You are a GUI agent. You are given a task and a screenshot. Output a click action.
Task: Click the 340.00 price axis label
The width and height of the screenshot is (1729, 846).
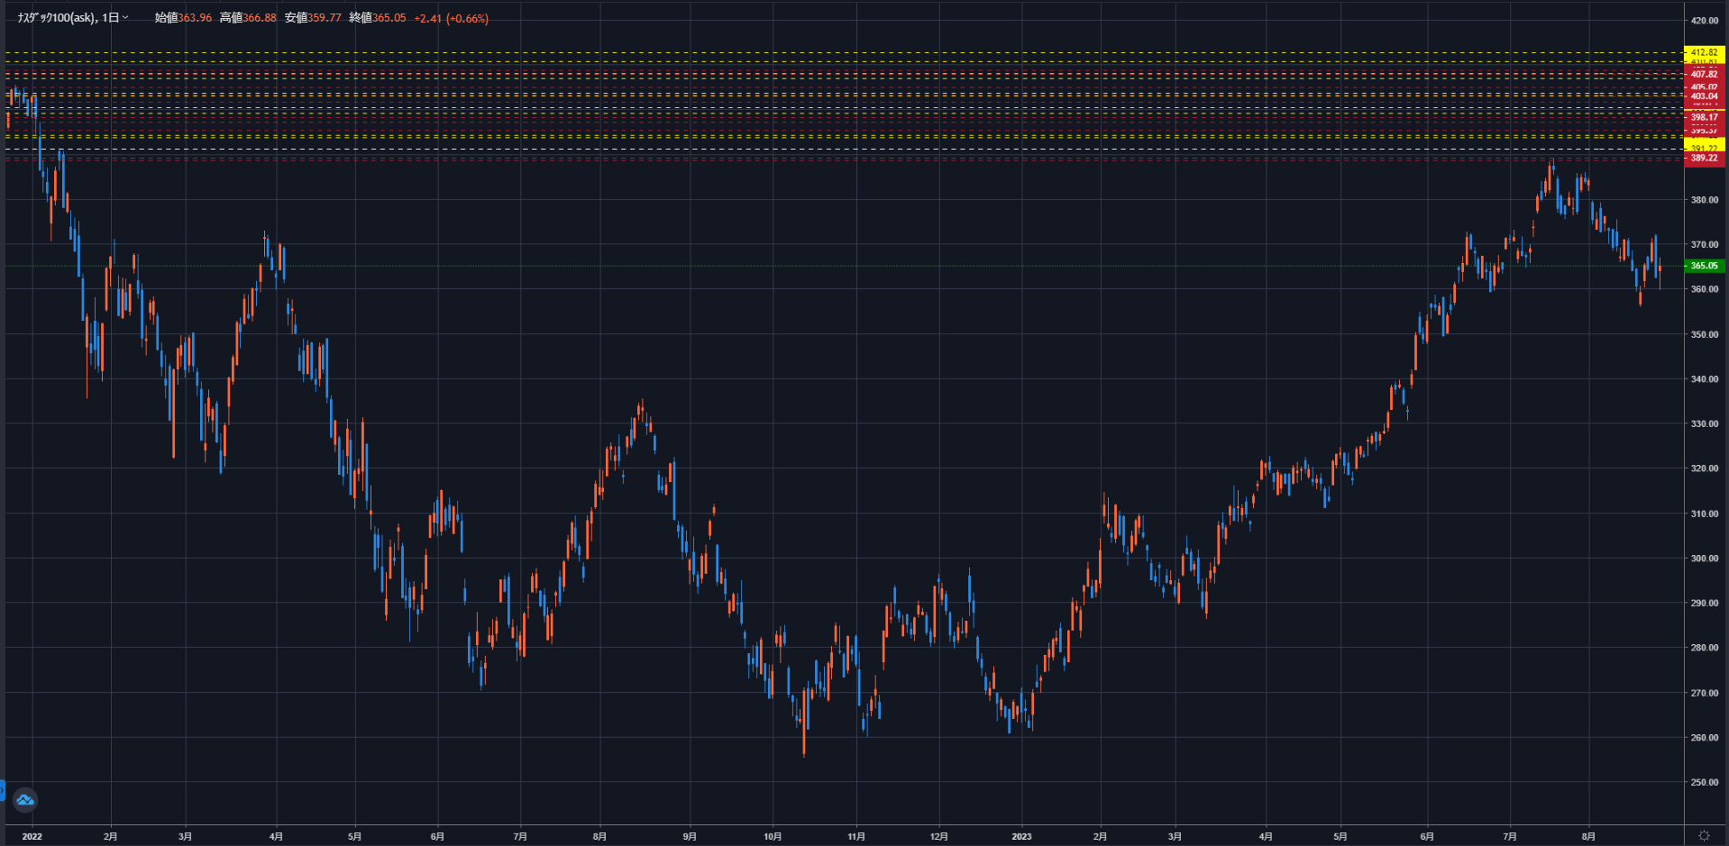tap(1705, 379)
